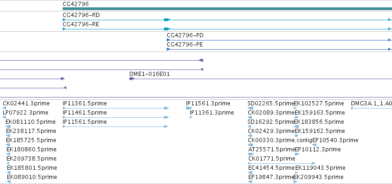
Task: Select the CK01771.5prime feature line
Action: click(x=282, y=163)
